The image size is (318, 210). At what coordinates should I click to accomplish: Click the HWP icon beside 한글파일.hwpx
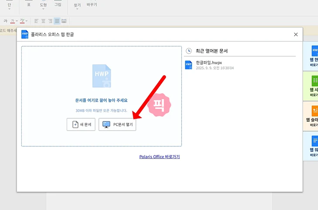coord(189,65)
